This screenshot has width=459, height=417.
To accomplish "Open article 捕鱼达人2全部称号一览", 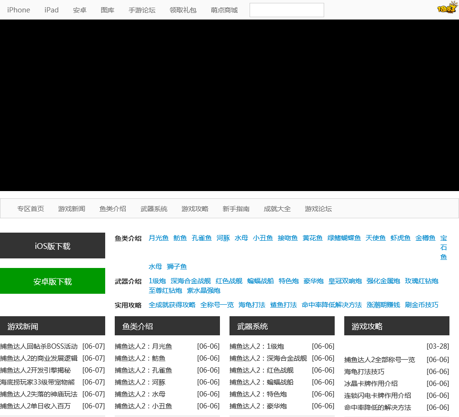I will coord(380,360).
